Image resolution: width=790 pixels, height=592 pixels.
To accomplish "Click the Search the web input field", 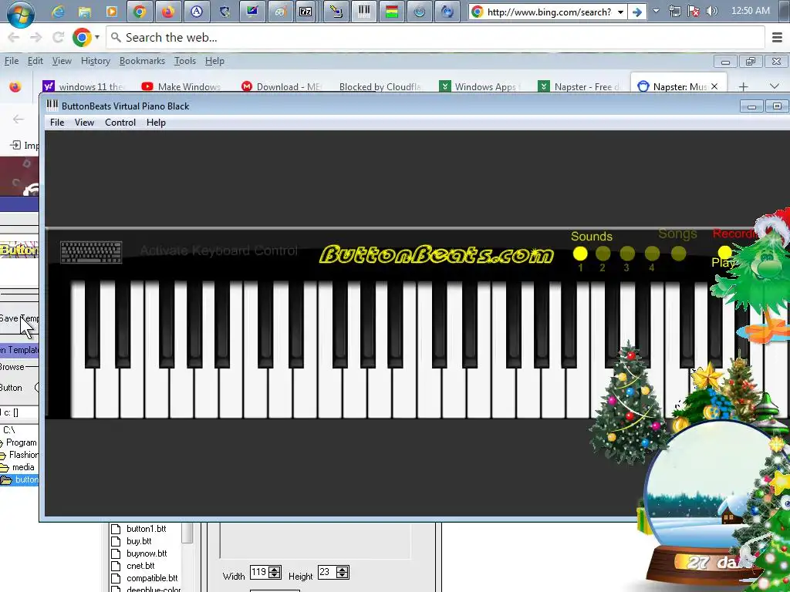I will click(x=436, y=37).
